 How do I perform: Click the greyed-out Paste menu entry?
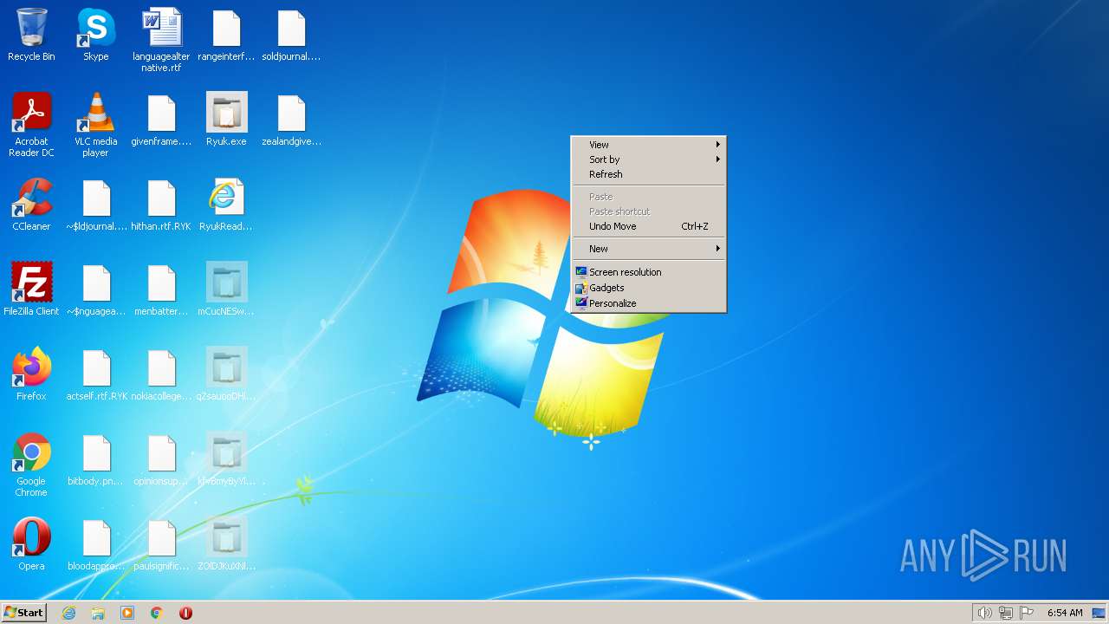pos(648,197)
